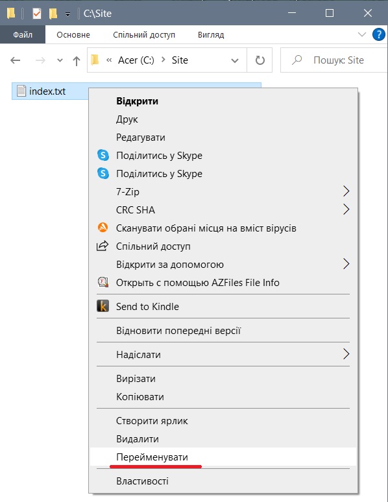Click the Пошук: Site search field
This screenshot has width=388, height=502.
pos(334,60)
